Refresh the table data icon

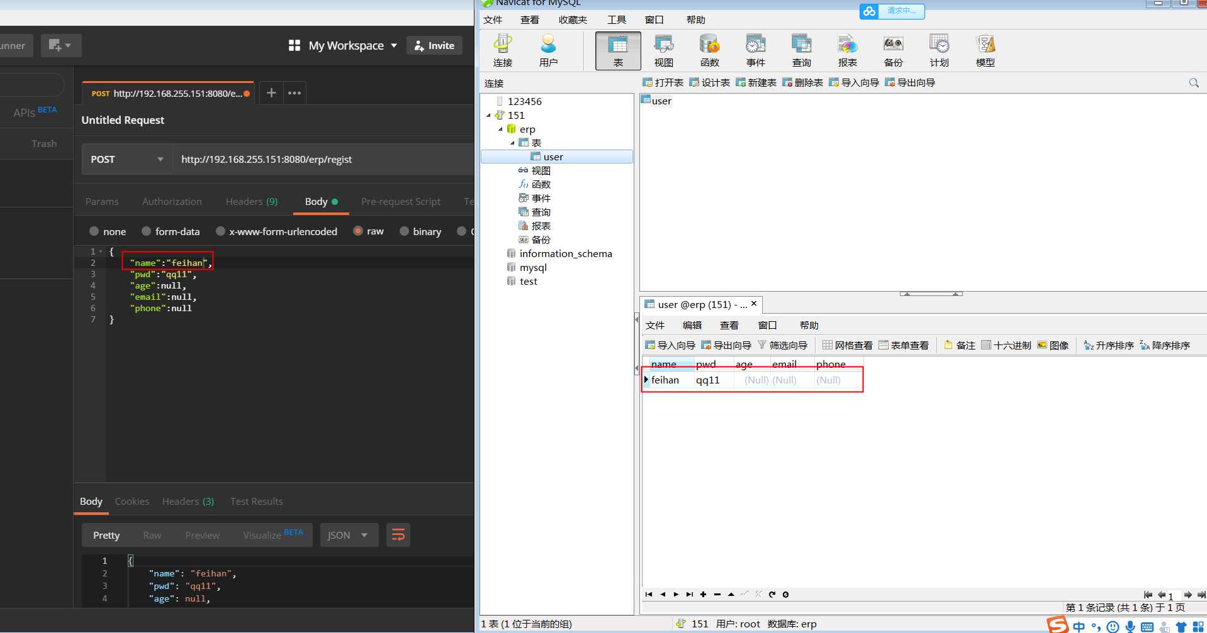[772, 594]
